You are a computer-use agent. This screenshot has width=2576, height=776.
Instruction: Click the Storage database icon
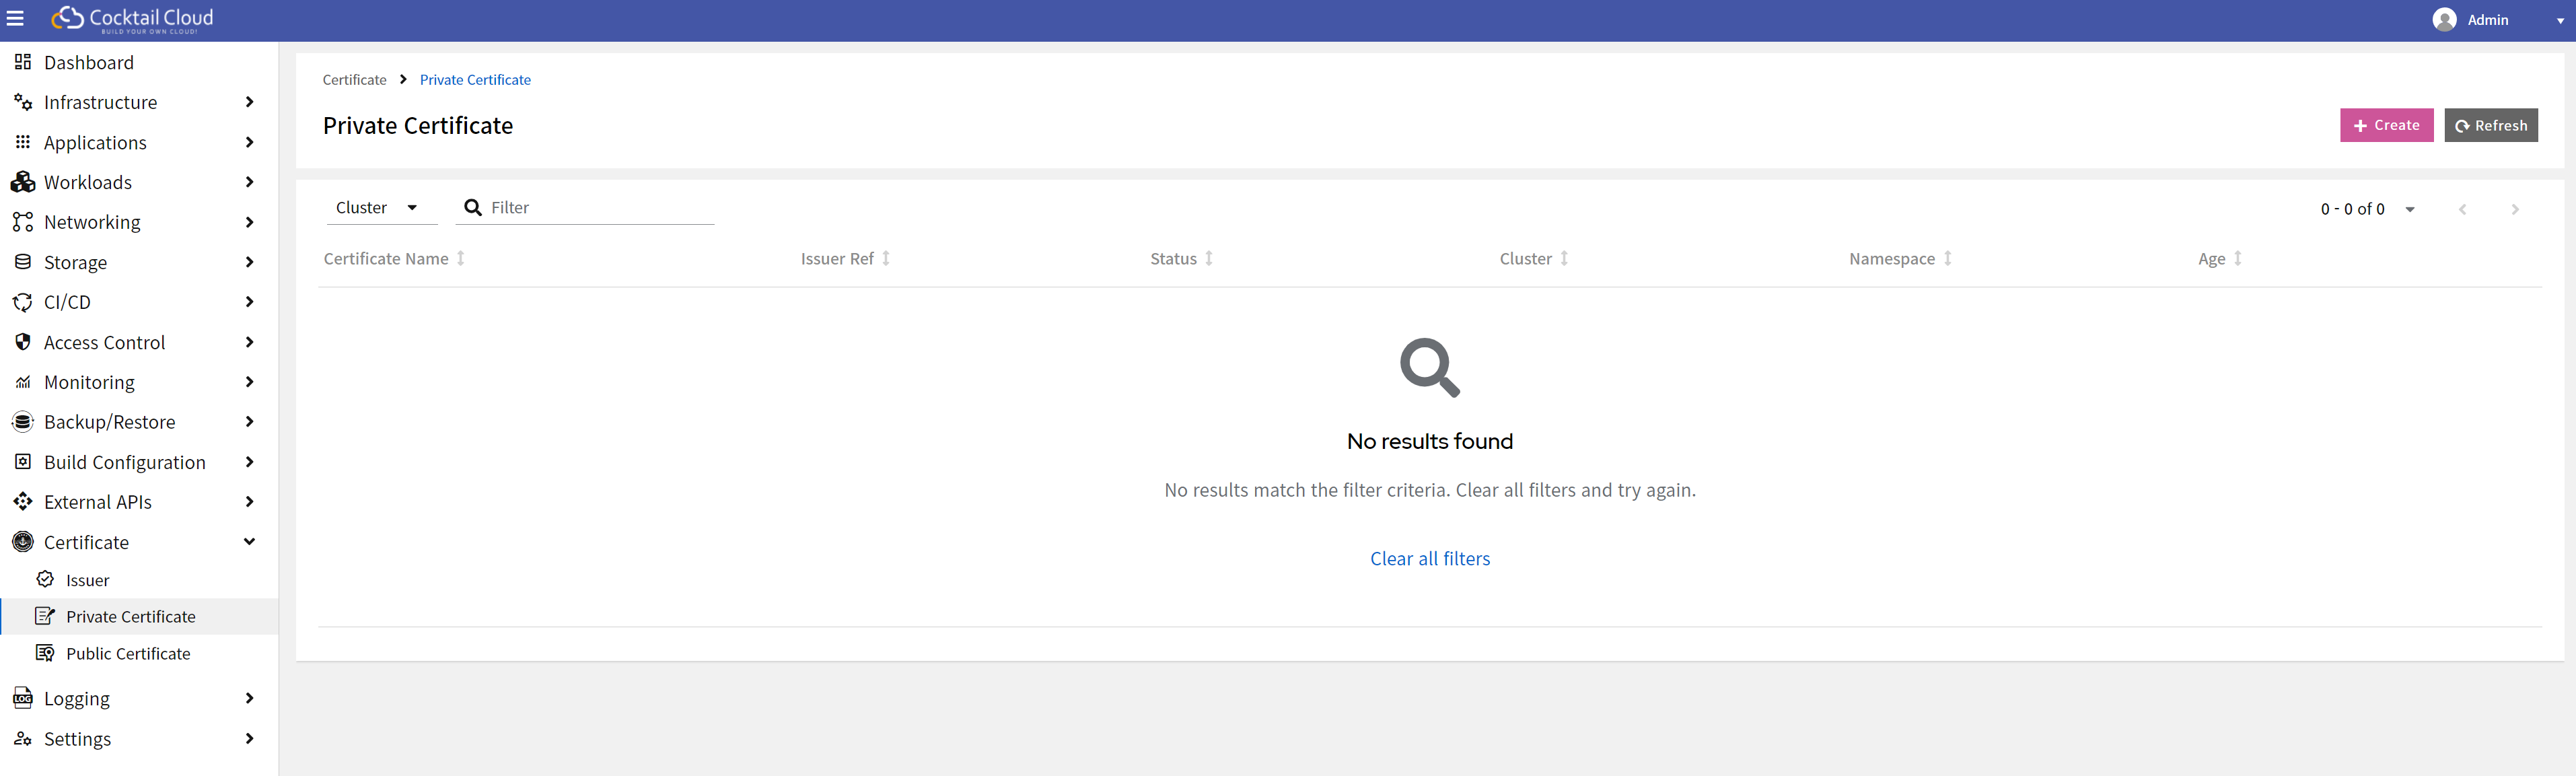click(x=23, y=262)
